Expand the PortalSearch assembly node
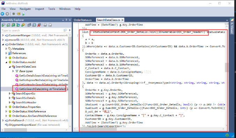Screen dimensions: 236x138 pyautogui.click(x=3, y=120)
